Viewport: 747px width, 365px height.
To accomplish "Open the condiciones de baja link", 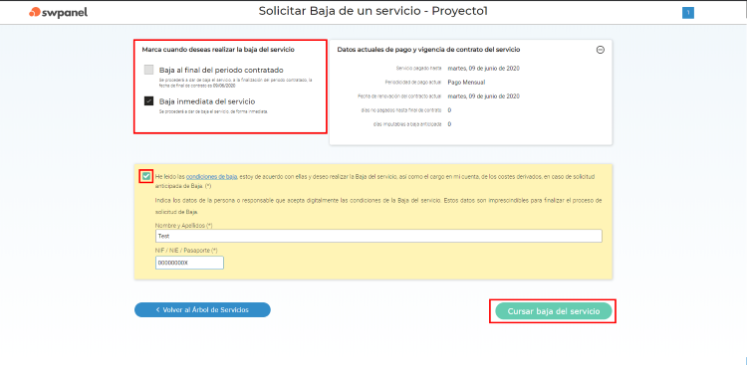I will pos(211,177).
